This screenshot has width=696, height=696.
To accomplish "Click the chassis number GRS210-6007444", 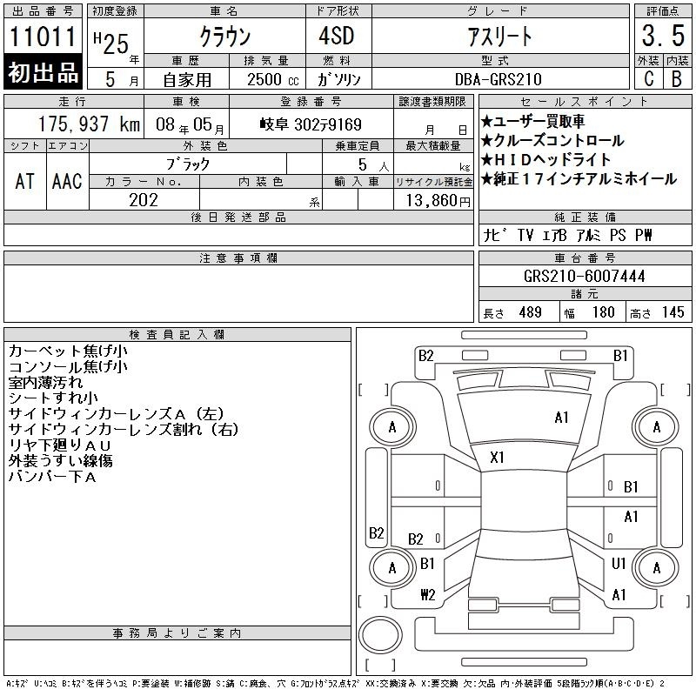I will (x=584, y=276).
